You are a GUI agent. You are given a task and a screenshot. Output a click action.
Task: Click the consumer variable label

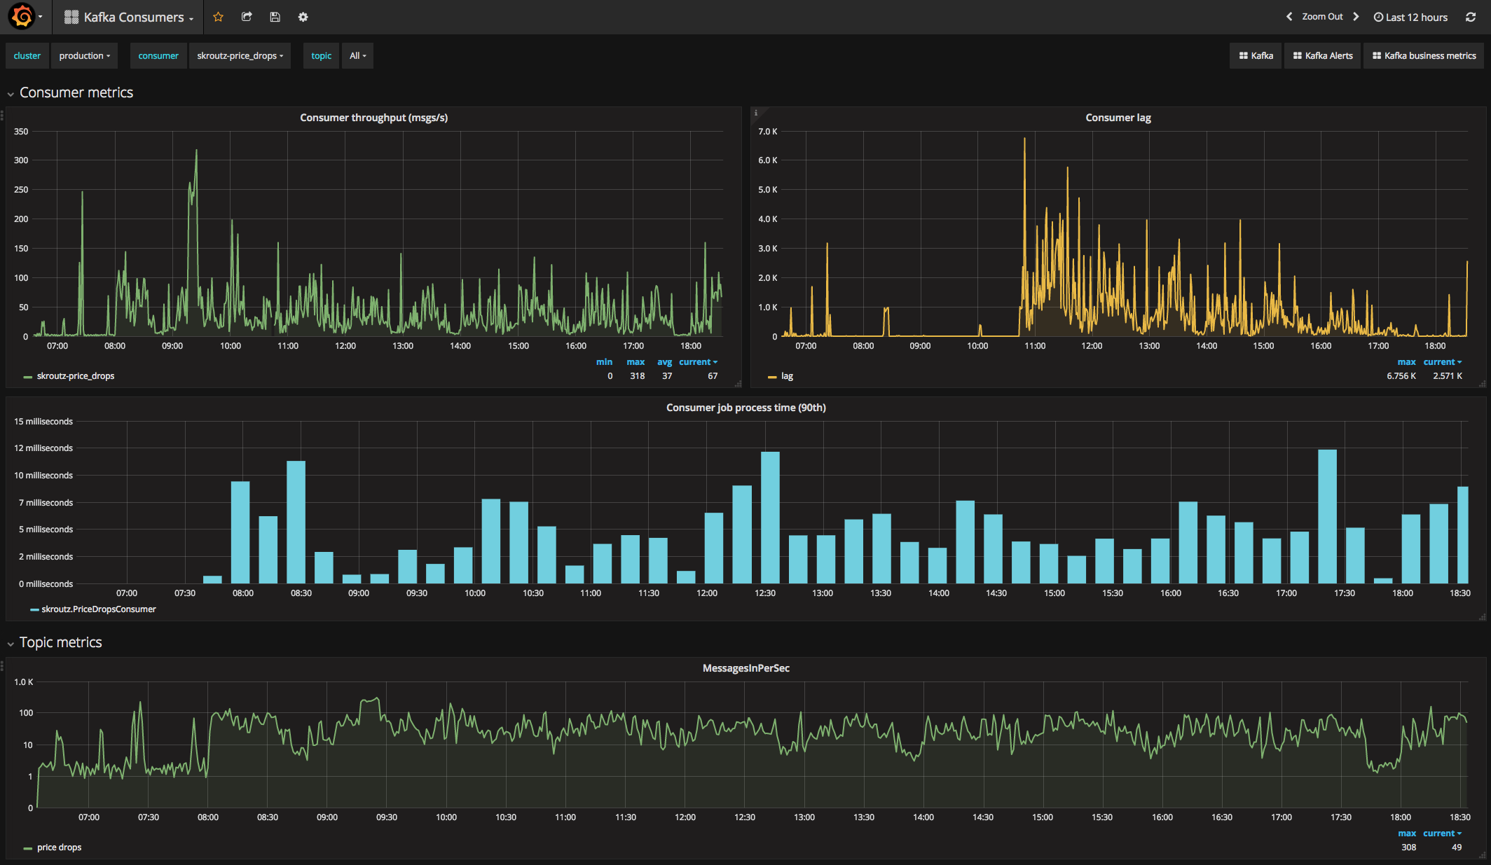(x=158, y=56)
